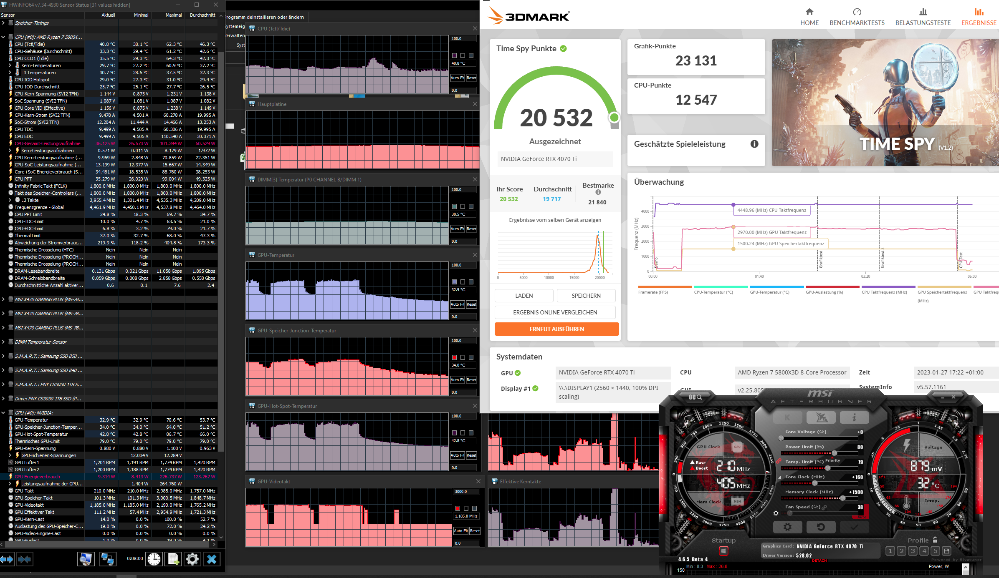Click the Afterburner save profile floppy icon

(x=947, y=551)
